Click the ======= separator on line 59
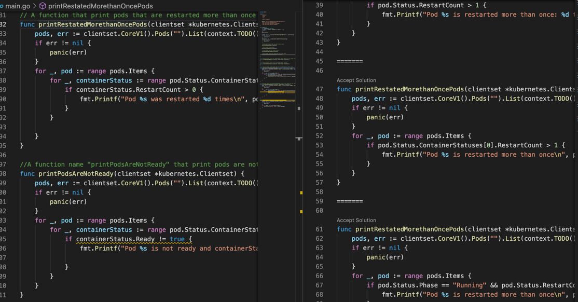 pos(349,201)
